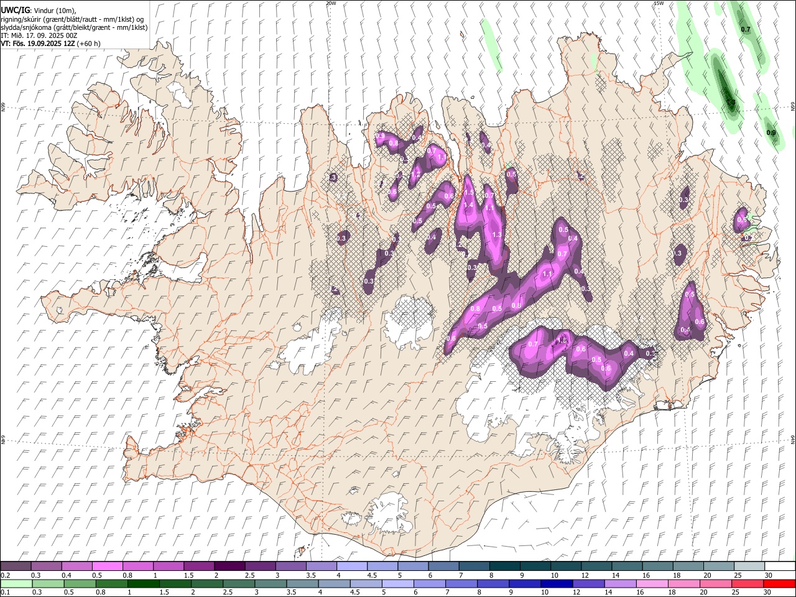Select the lavender 4 swatch in the upper legend row
This screenshot has width=796, height=597.
pos(351,567)
